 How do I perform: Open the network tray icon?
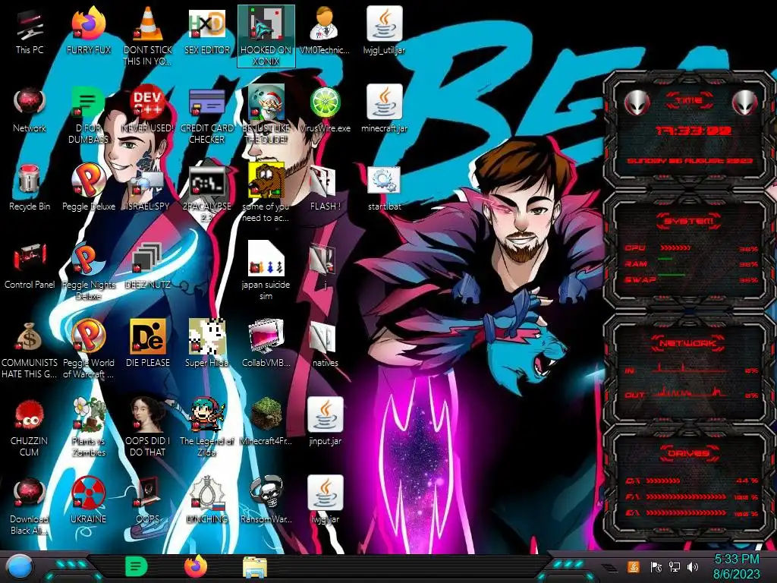pos(675,566)
